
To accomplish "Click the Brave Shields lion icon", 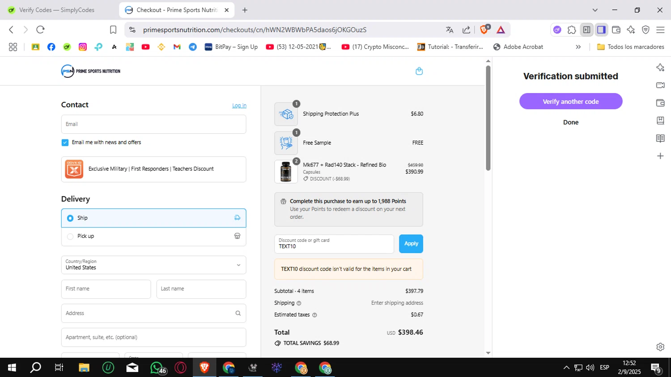I will (x=484, y=30).
